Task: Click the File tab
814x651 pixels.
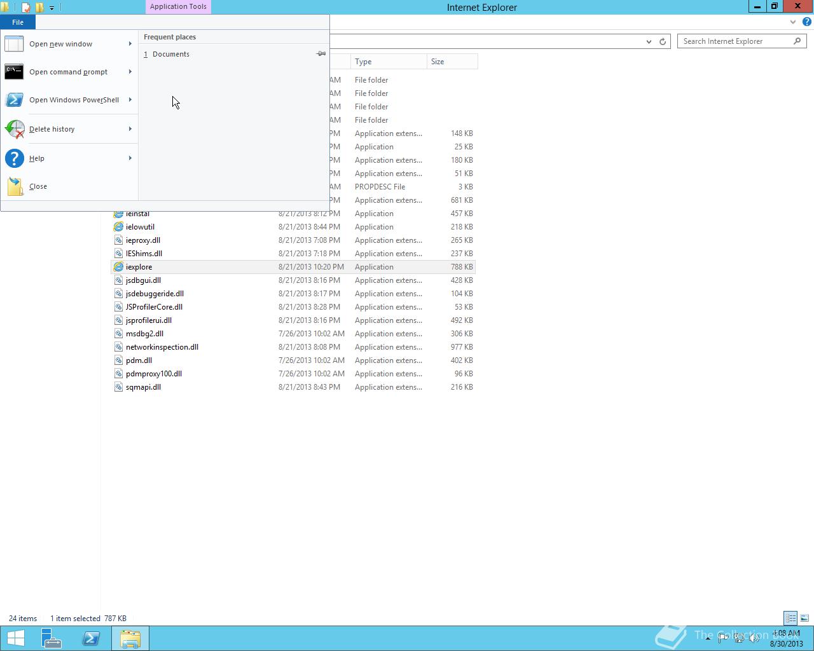Action: (x=18, y=22)
